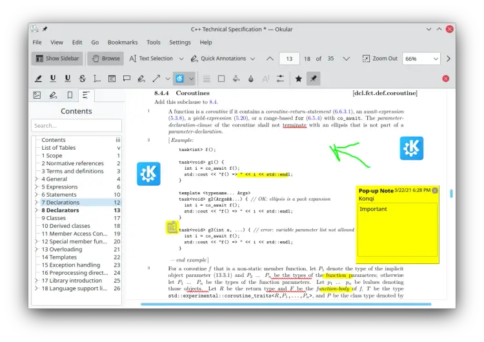This screenshot has width=484, height=342.
Task: Focus the contents Search field
Action: pos(77,126)
